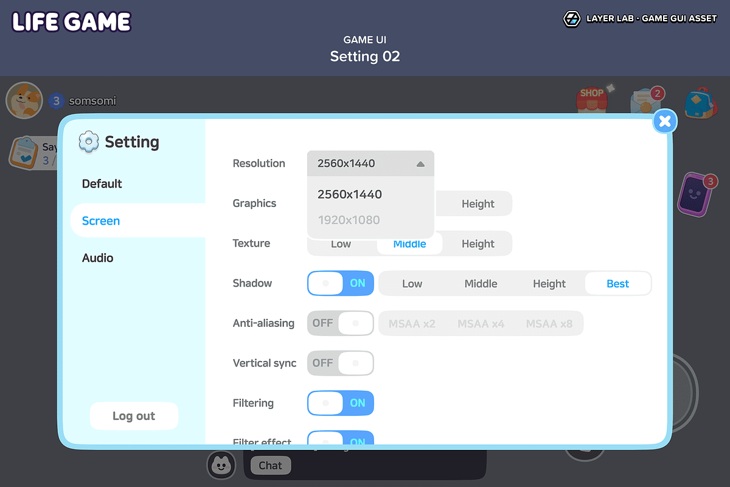Set Texture quality to Height
This screenshot has height=487, width=730.
pos(478,244)
